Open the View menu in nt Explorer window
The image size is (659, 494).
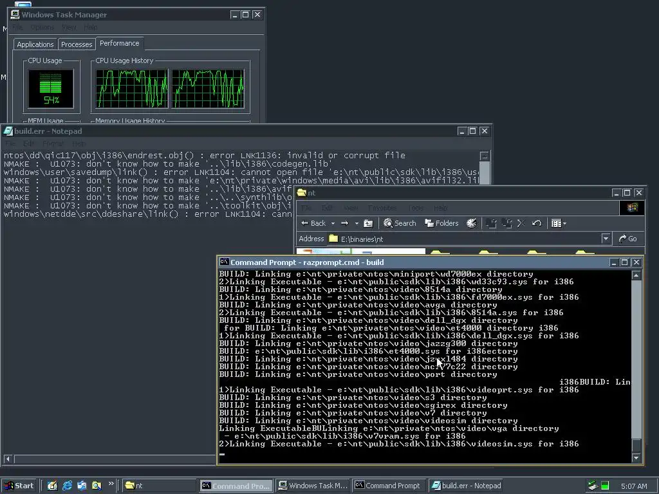pos(351,208)
